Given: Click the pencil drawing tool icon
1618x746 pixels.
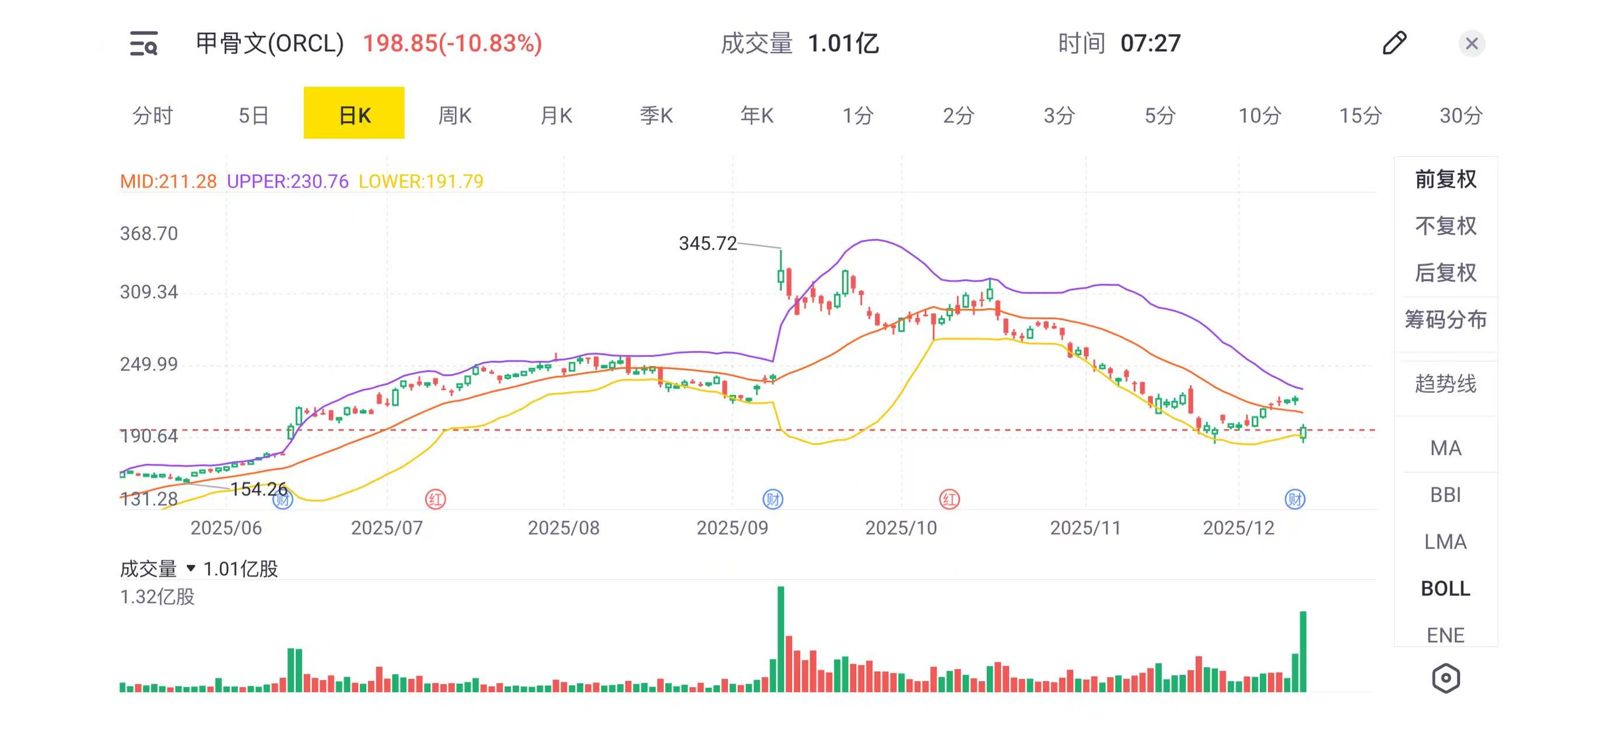Looking at the screenshot, I should click(x=1394, y=43).
